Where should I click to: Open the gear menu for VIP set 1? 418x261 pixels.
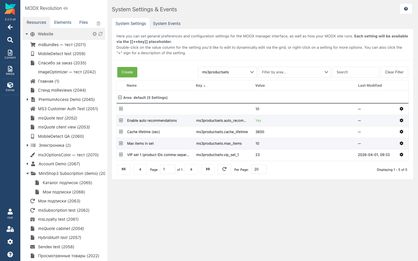pos(401,155)
